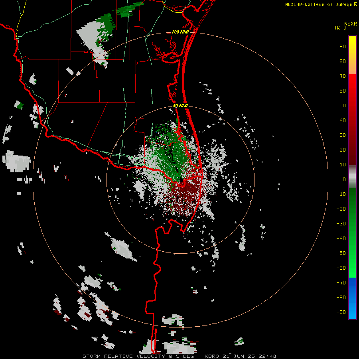The image size is (359, 359).
Task: Click the 50 NMI range ring label
Action: coord(180,106)
